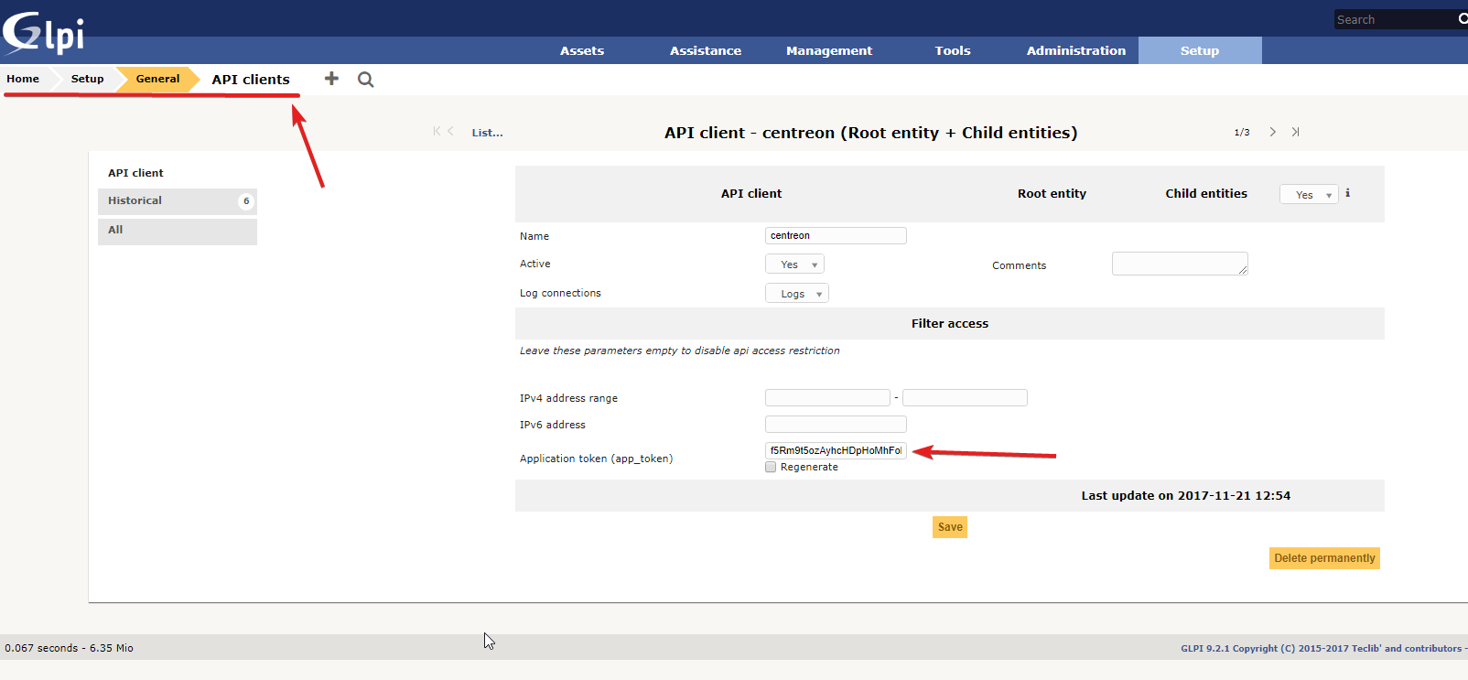Click the plus icon to add API client

[x=331, y=79]
